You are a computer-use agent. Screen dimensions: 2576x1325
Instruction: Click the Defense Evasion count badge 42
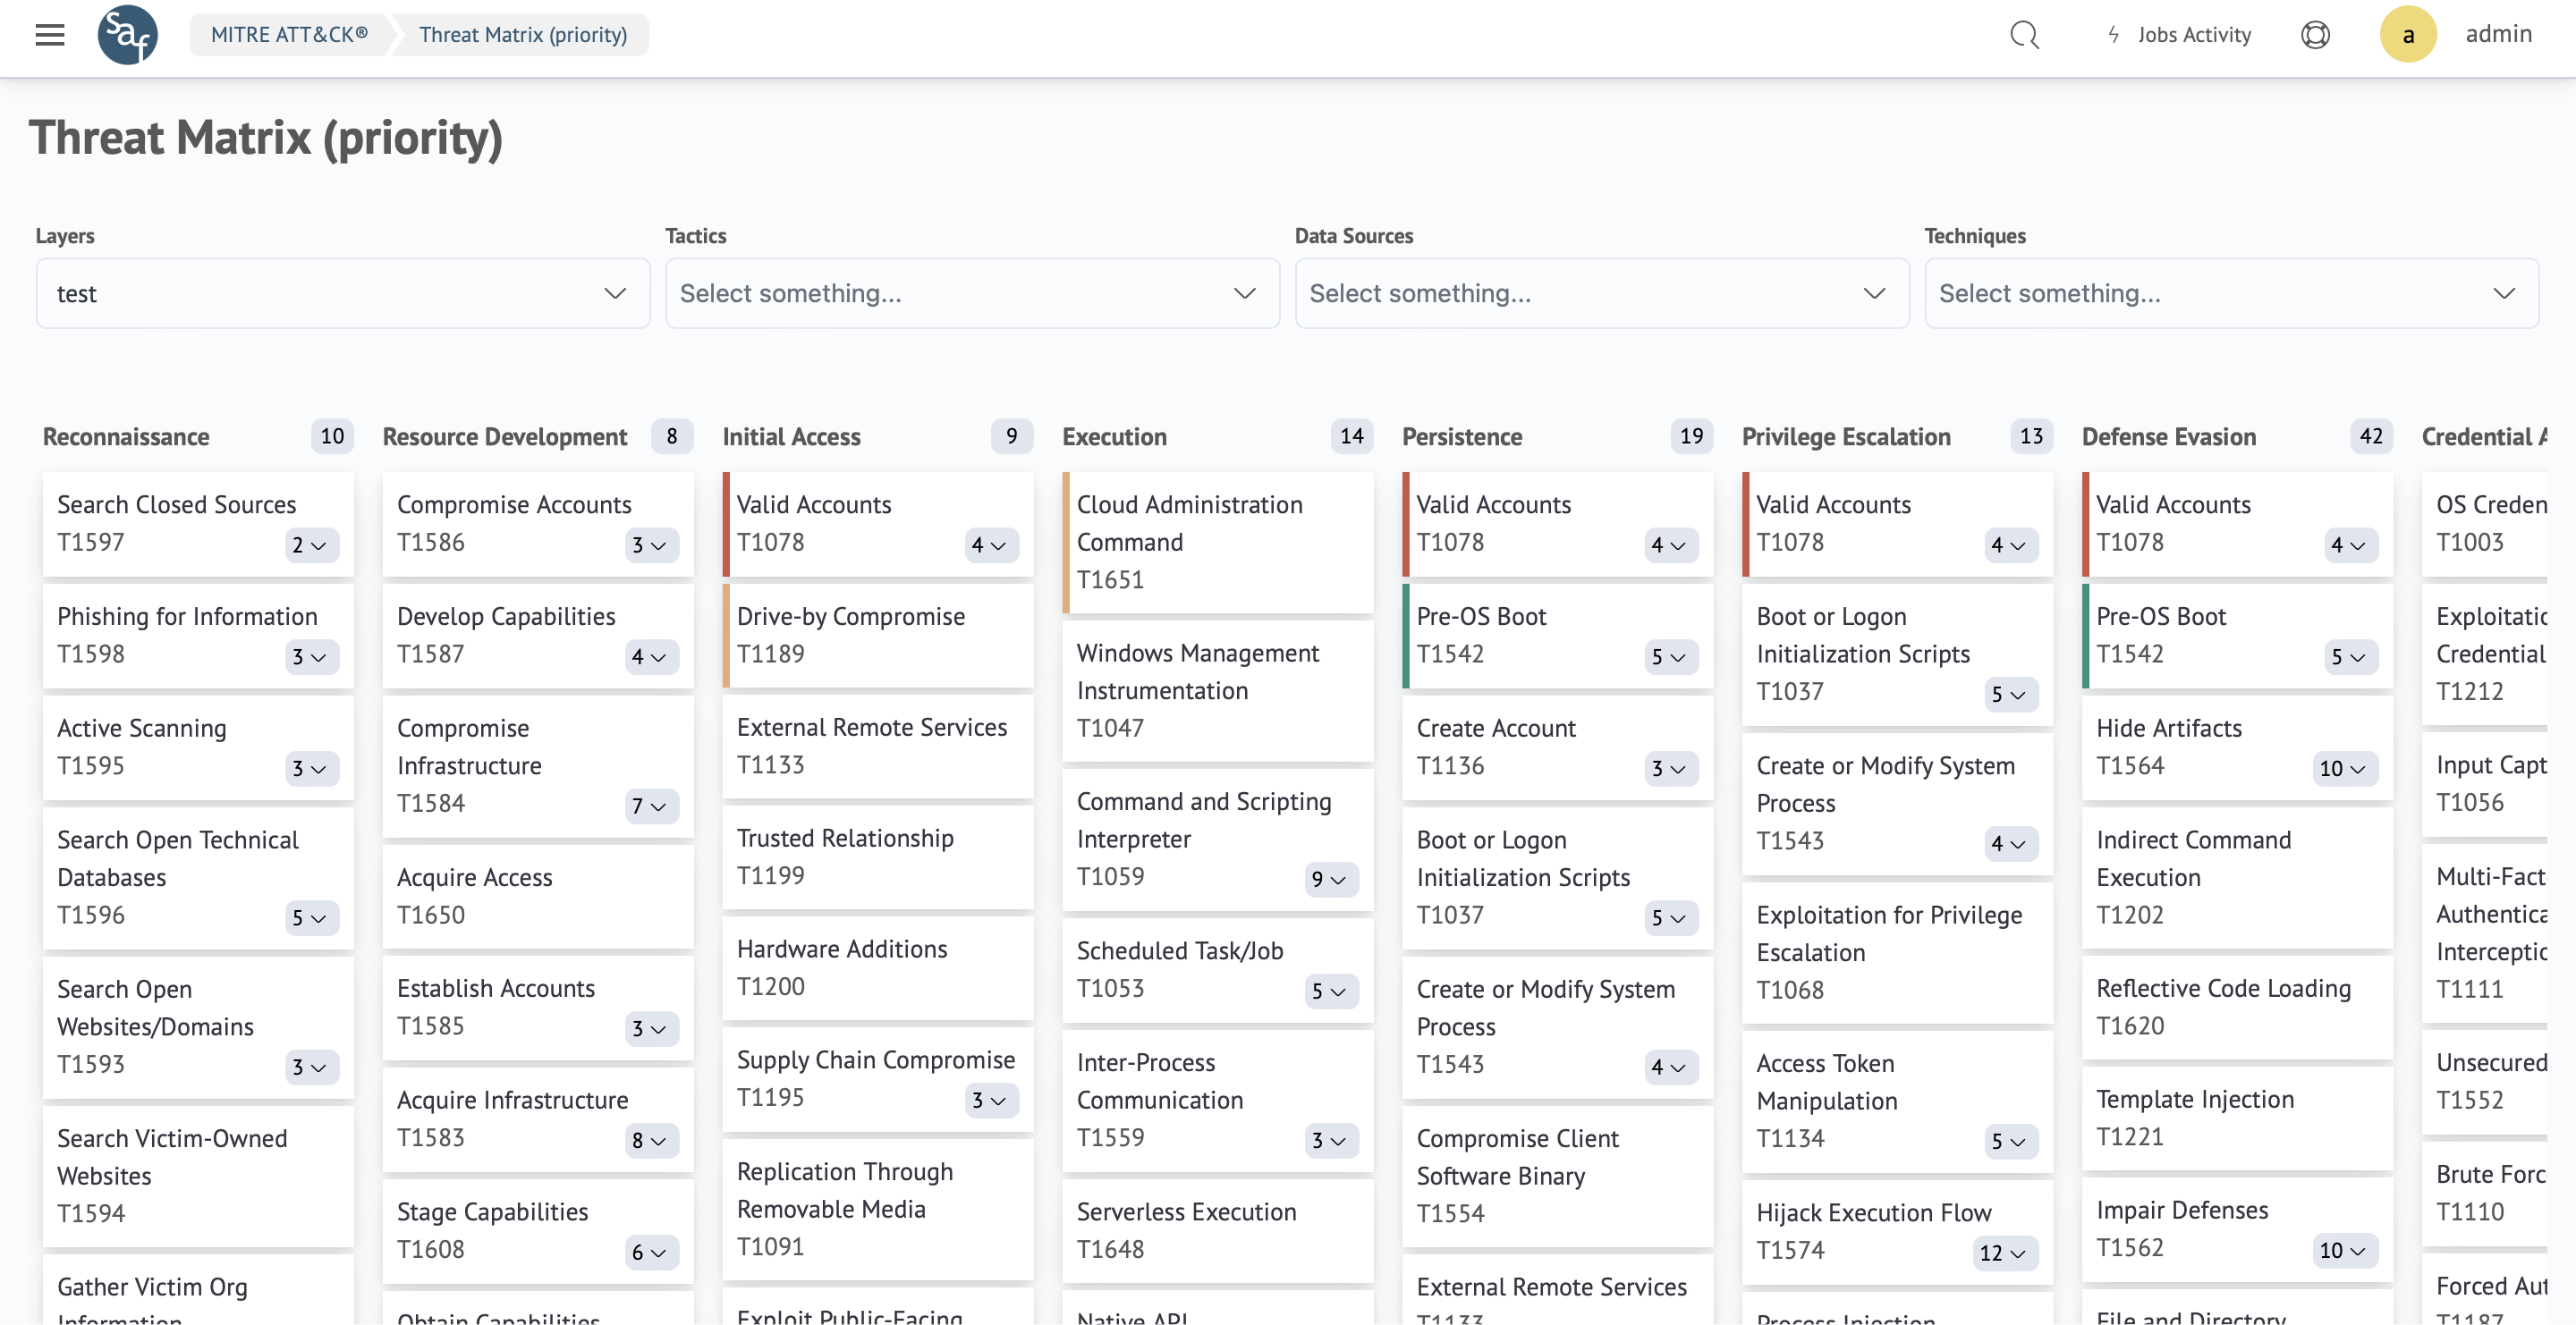[2370, 436]
